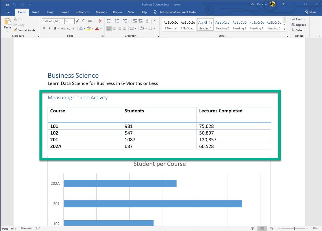Switch to Read Mode view in status bar

click(253, 228)
